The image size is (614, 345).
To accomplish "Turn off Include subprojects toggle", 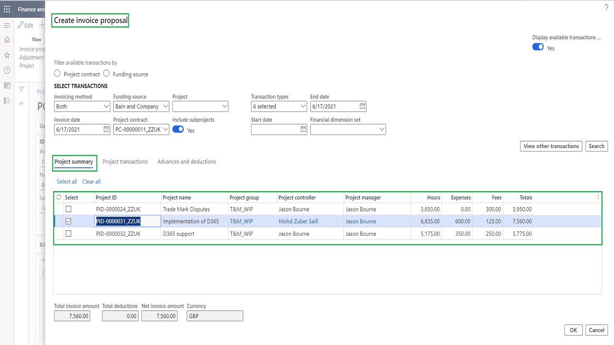I will (178, 129).
